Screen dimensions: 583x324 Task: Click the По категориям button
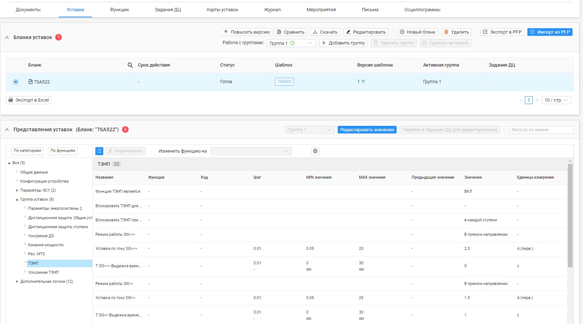27,151
